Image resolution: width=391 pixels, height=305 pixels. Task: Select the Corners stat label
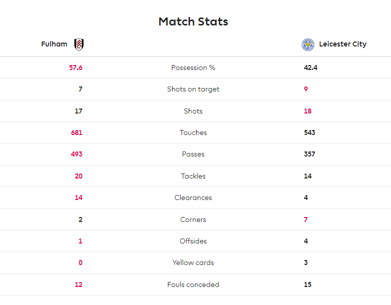tap(193, 219)
